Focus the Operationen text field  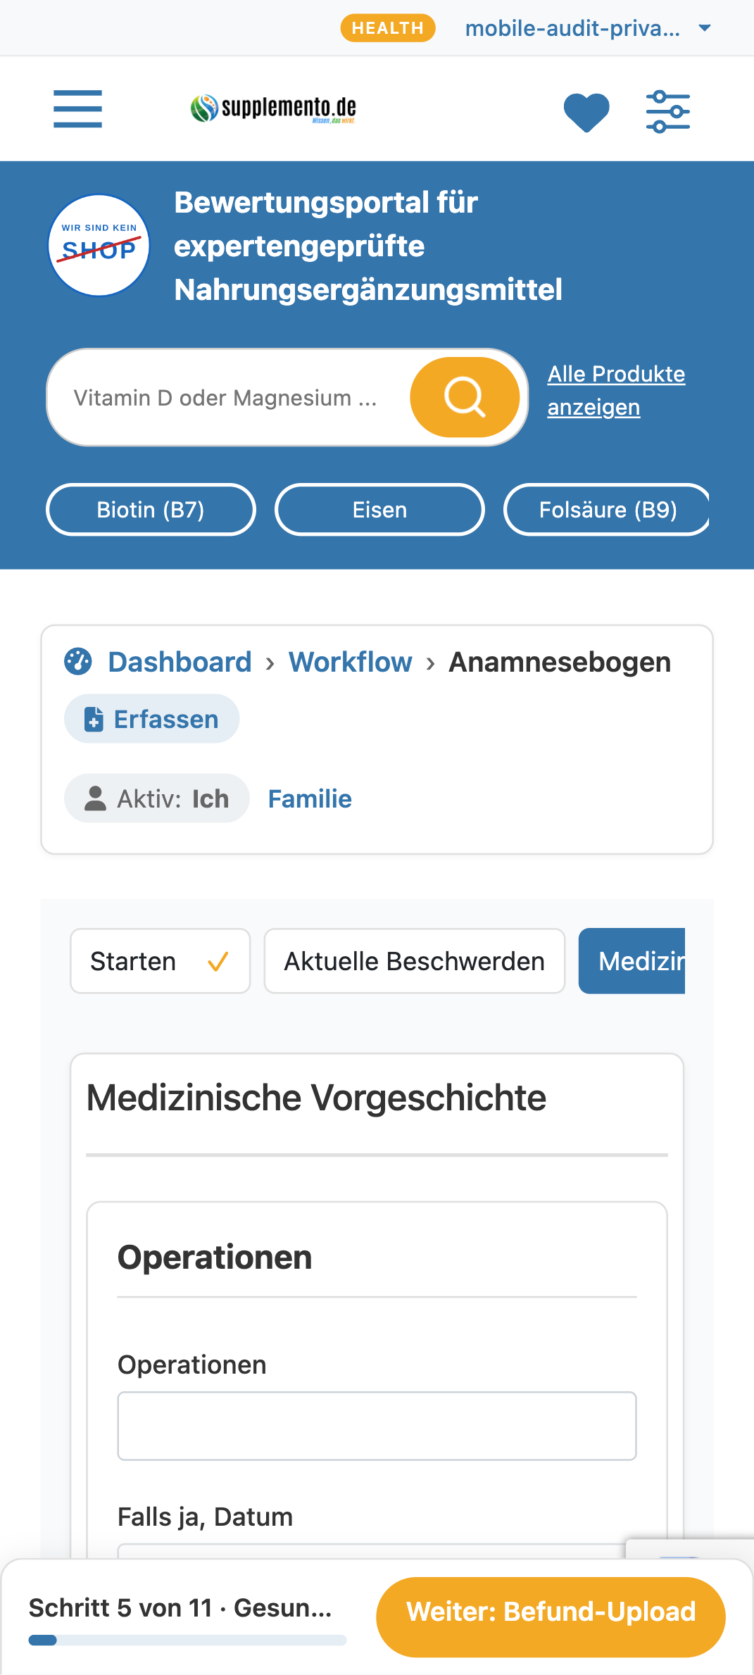[377, 1426]
